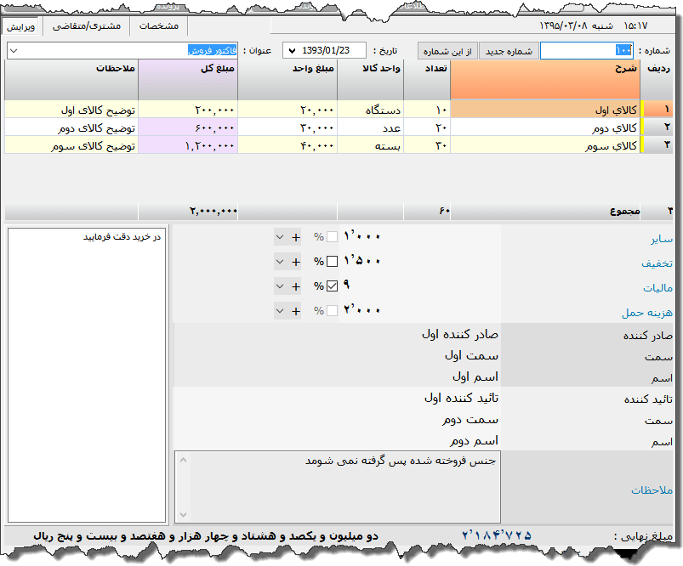Click scroll-up arrow in bottom notes box
Image resolution: width=683 pixels, height=566 pixels.
(182, 460)
